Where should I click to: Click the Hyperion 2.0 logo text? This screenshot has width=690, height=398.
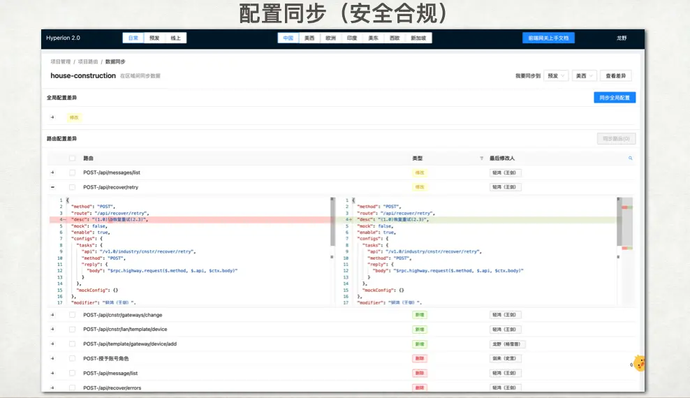63,38
